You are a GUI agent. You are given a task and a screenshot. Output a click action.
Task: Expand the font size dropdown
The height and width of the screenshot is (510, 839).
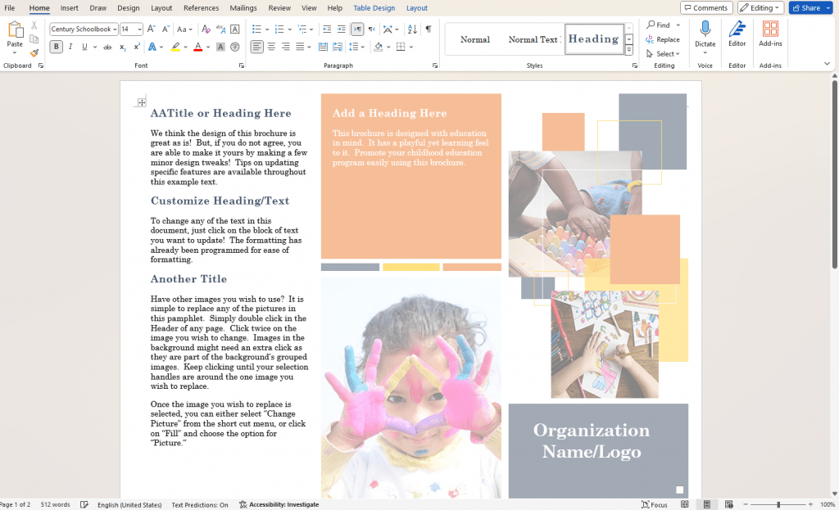[x=139, y=29]
